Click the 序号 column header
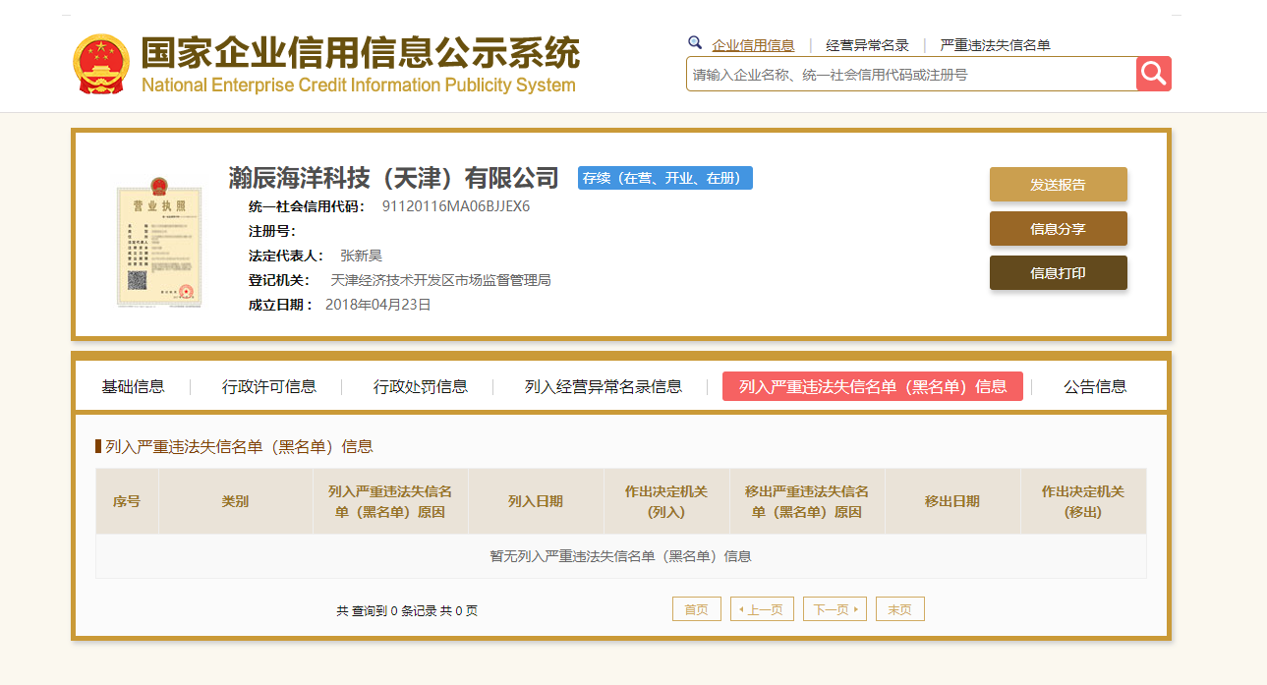 pos(127,501)
